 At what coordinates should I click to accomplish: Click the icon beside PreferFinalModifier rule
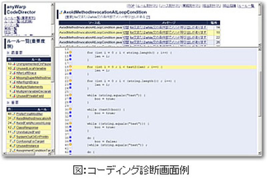pos(15,114)
